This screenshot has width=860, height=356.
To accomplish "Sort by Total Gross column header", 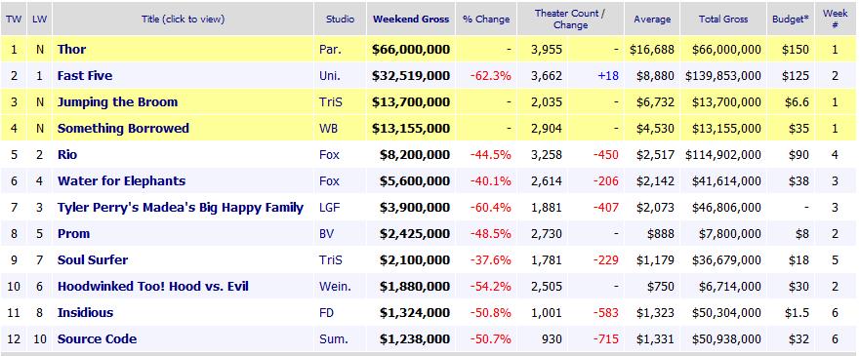I will pos(723,20).
